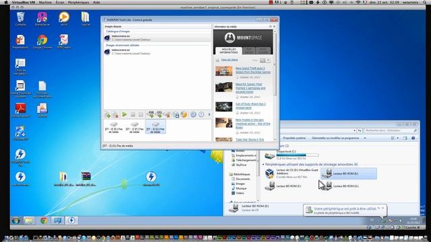Open the PDFCreator desktop icon

pos(64,42)
